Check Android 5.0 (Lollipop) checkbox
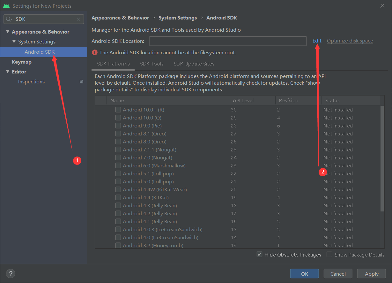This screenshot has height=283, width=392. pos(118,181)
